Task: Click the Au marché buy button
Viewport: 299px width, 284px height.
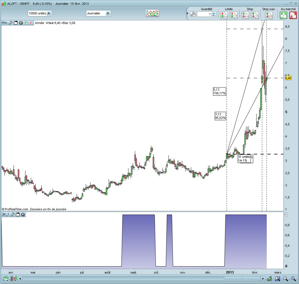Action: pos(283,15)
